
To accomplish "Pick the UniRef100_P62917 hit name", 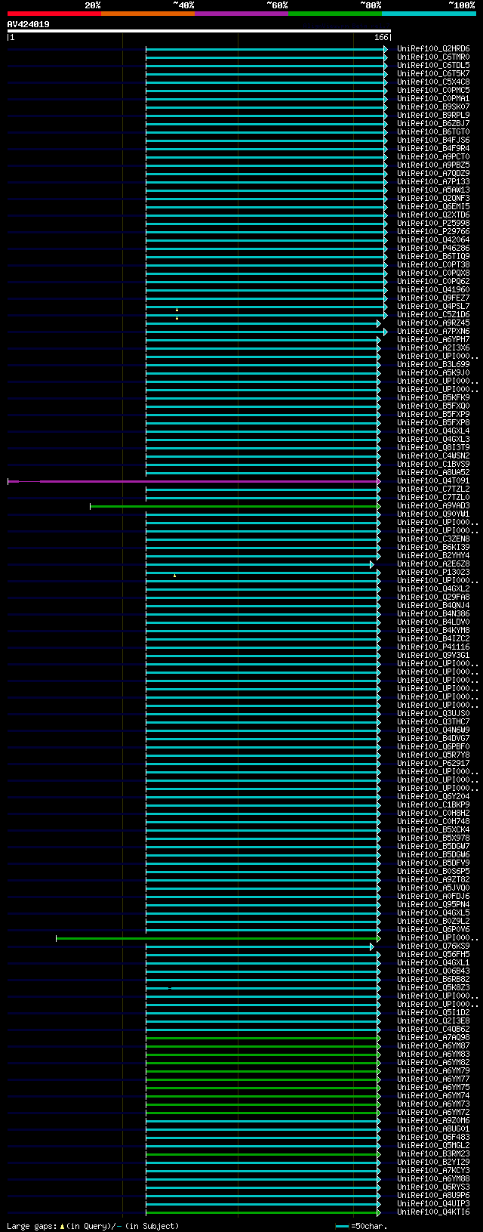I will [x=433, y=764].
